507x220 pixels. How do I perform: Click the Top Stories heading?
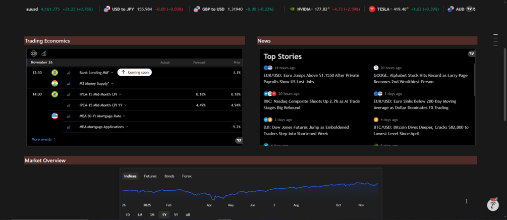[283, 57]
